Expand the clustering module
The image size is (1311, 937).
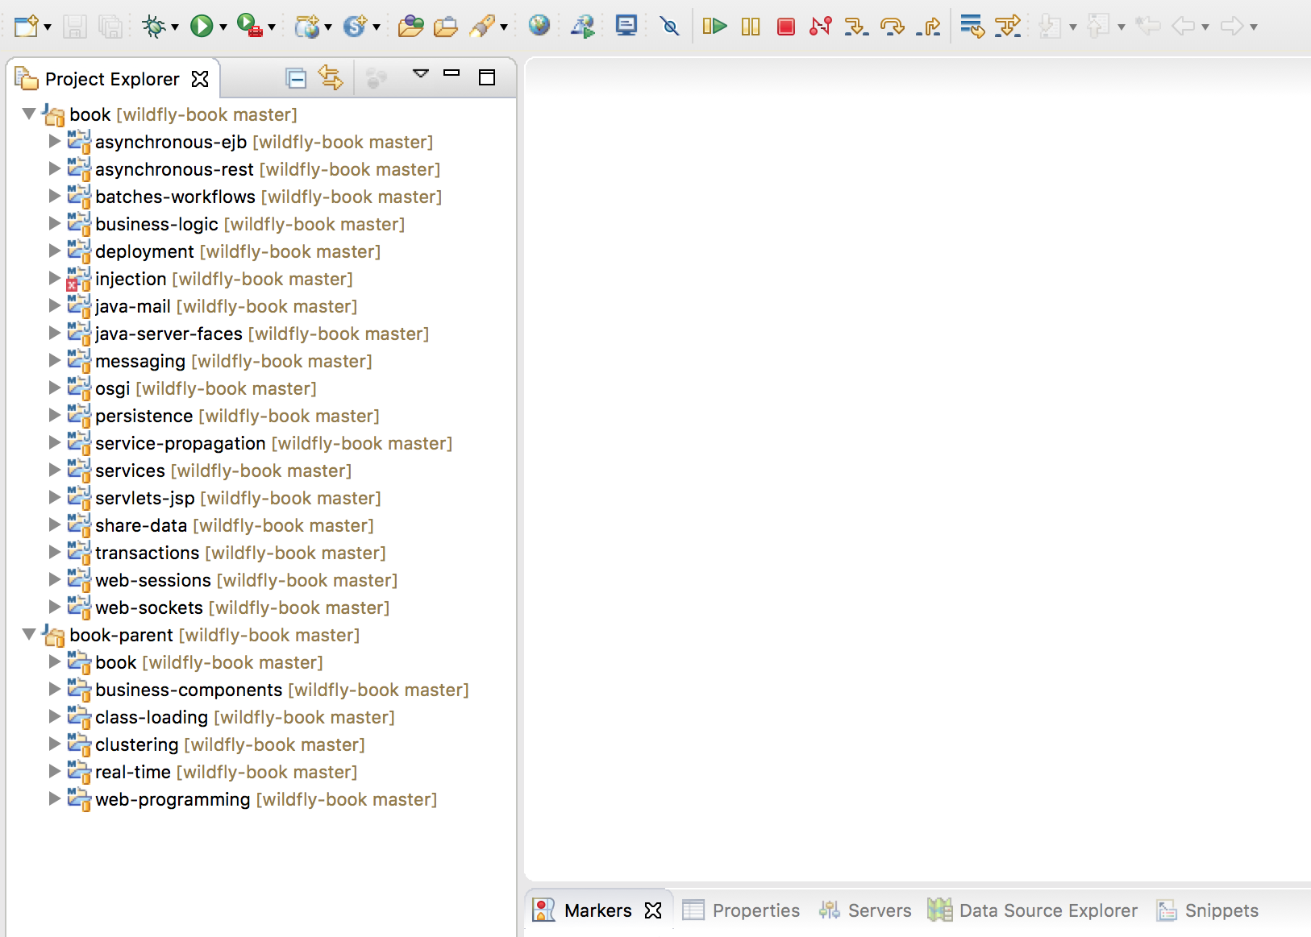coord(55,744)
